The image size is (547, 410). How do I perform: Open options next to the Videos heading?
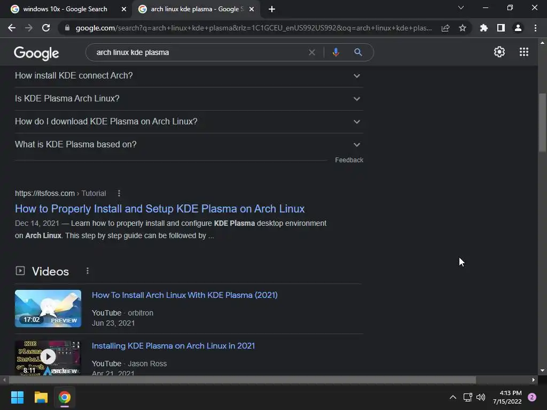tap(88, 271)
